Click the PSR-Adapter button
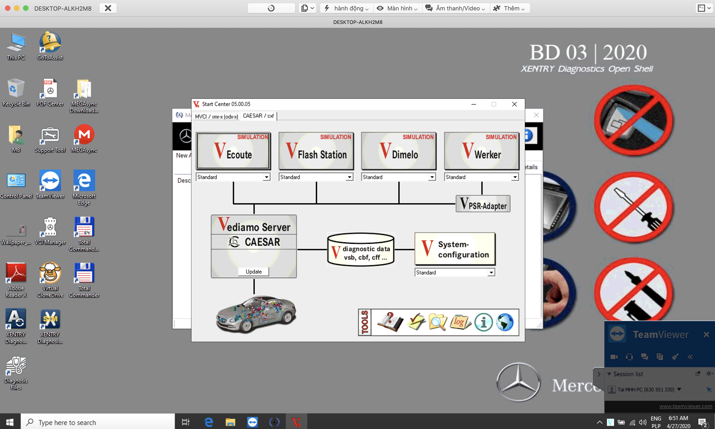715x429 pixels. (483, 204)
